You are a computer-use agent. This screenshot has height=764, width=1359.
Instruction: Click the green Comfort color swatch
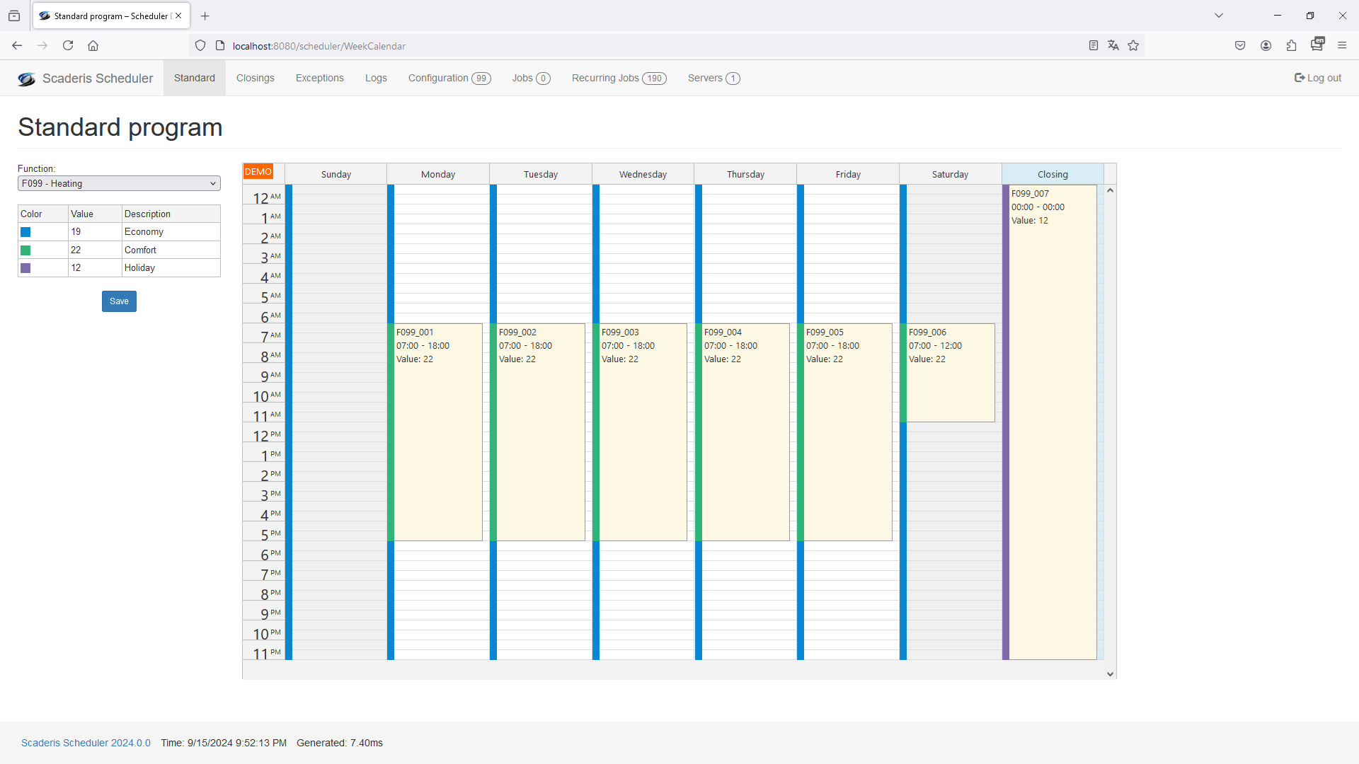pyautogui.click(x=25, y=250)
